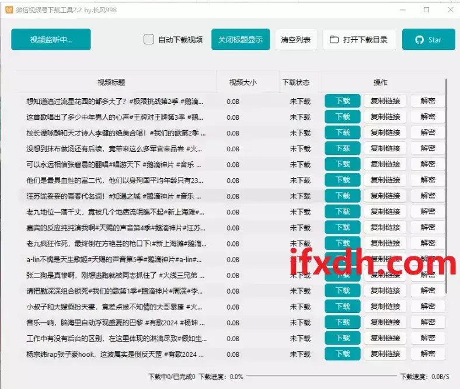Download the 汪苏泷妥妥的青春代名词 video
Image resolution: width=460 pixels, height=389 pixels.
pos(343,196)
